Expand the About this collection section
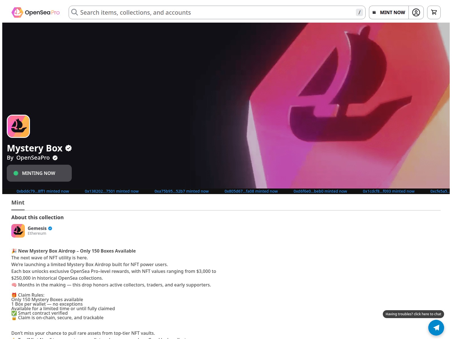 (x=37, y=217)
